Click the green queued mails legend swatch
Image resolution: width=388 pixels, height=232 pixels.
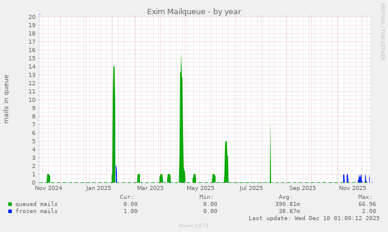[10, 204]
